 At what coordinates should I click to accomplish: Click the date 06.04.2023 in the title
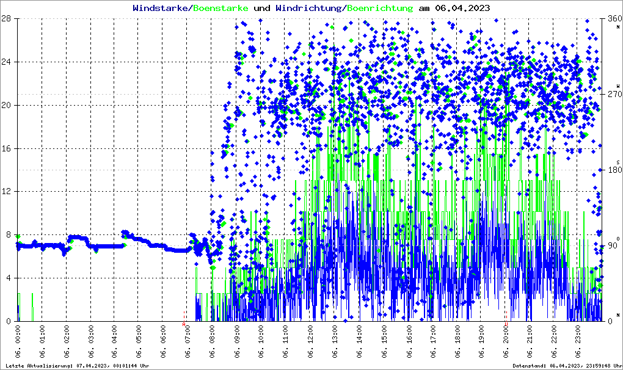(x=462, y=8)
